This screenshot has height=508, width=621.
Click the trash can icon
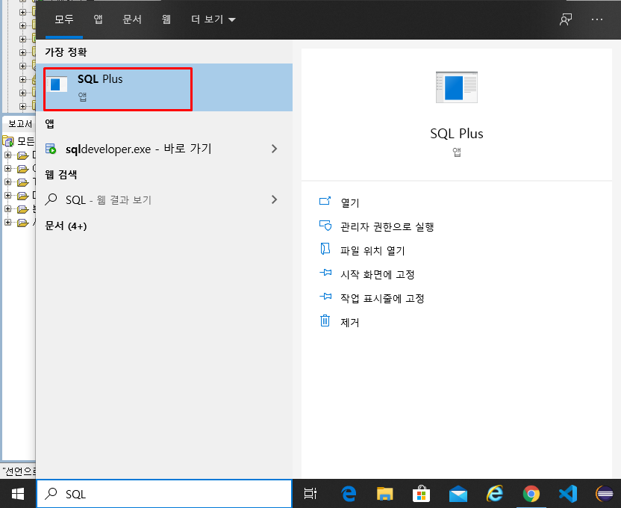pyautogui.click(x=325, y=320)
